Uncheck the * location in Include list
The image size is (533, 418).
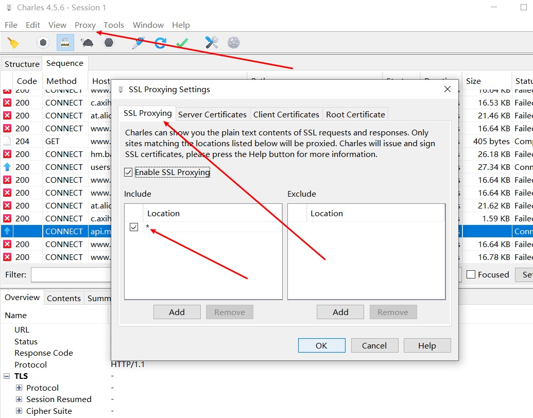tap(134, 227)
